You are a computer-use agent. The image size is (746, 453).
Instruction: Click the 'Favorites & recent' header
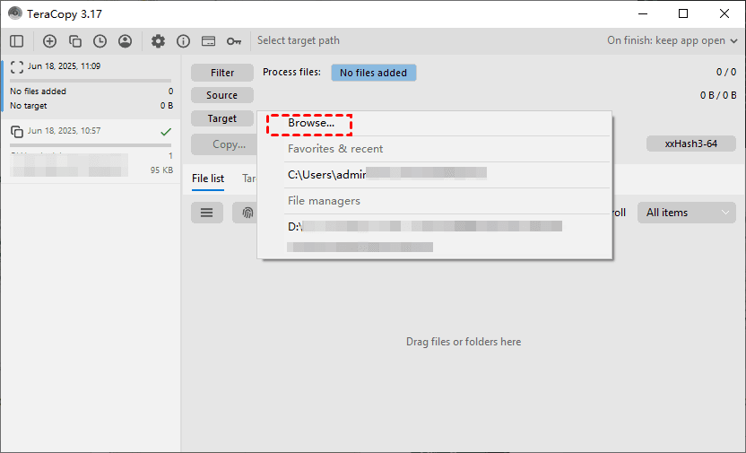[x=335, y=149]
